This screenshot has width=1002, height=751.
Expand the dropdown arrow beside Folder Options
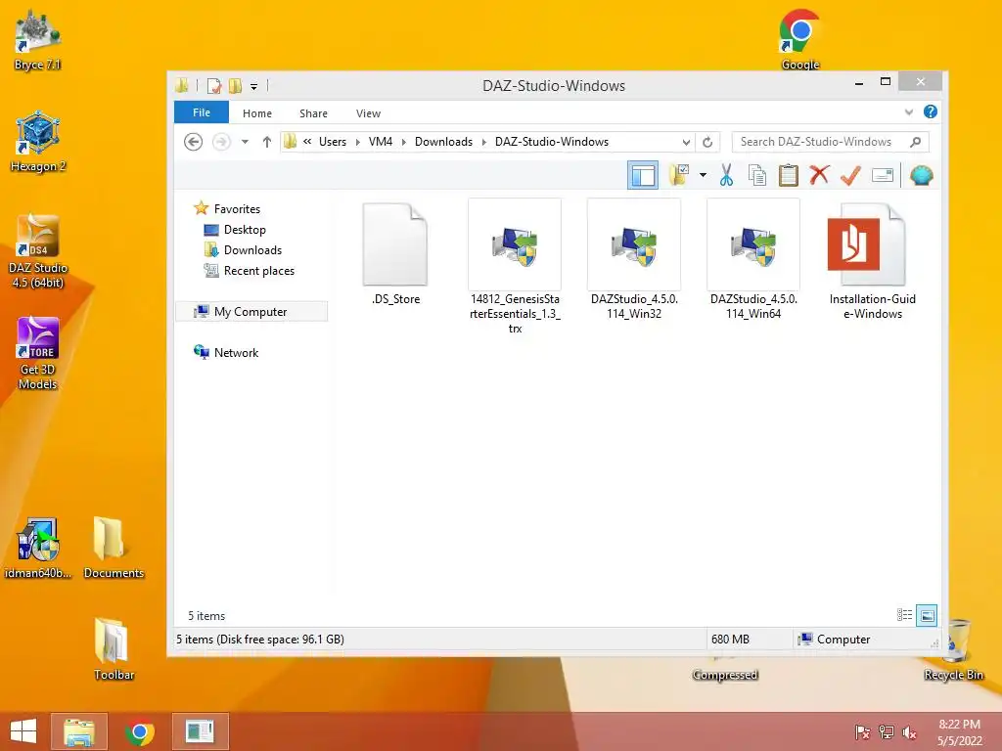[x=703, y=175]
